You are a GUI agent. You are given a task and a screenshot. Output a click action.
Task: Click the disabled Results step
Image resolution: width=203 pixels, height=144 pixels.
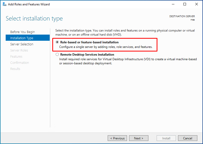point(15,69)
